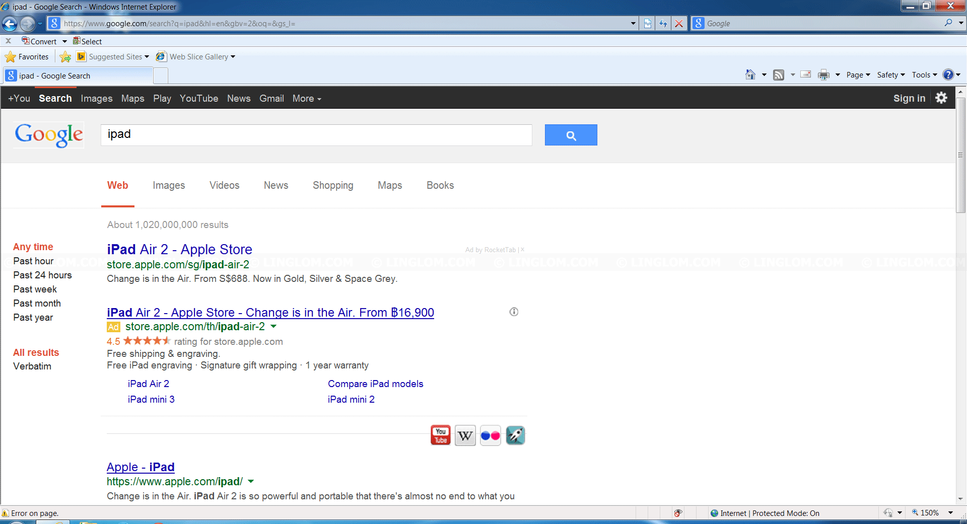Click the browser Forward arrow button
This screenshot has height=524, width=967.
(x=28, y=24)
